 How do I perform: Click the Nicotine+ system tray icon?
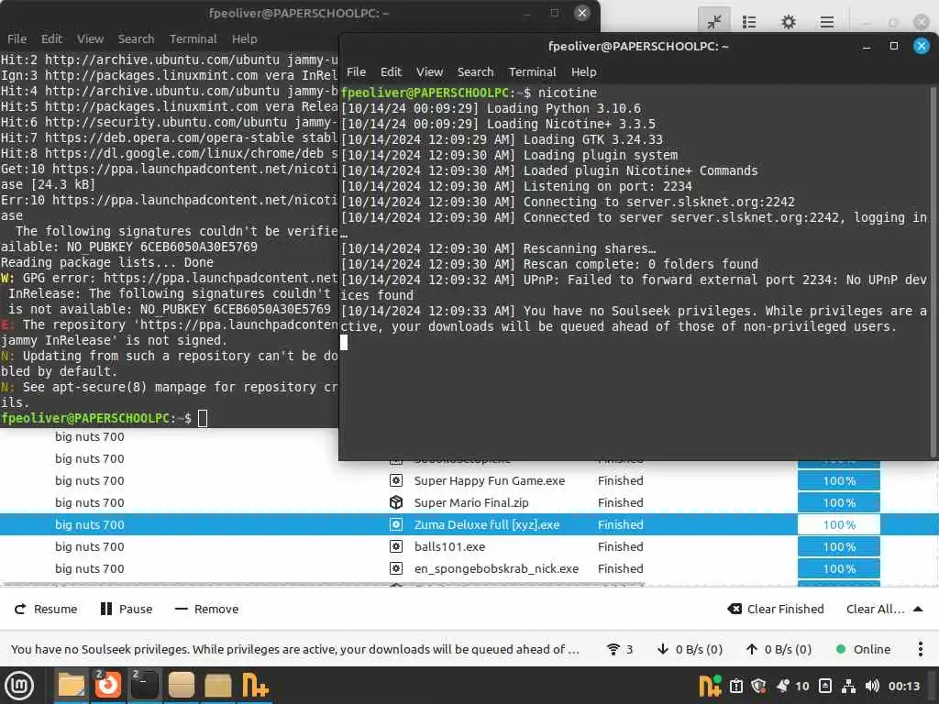pos(711,686)
